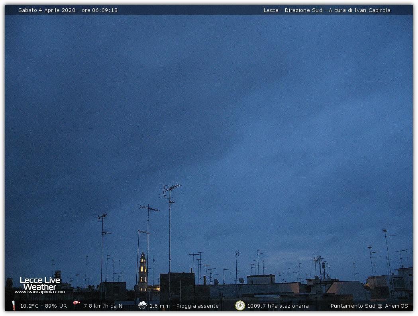Image resolution: width=418 pixels, height=316 pixels.
Task: Click the 1009.7 hPa stazionaria reading
Action: 278,306
